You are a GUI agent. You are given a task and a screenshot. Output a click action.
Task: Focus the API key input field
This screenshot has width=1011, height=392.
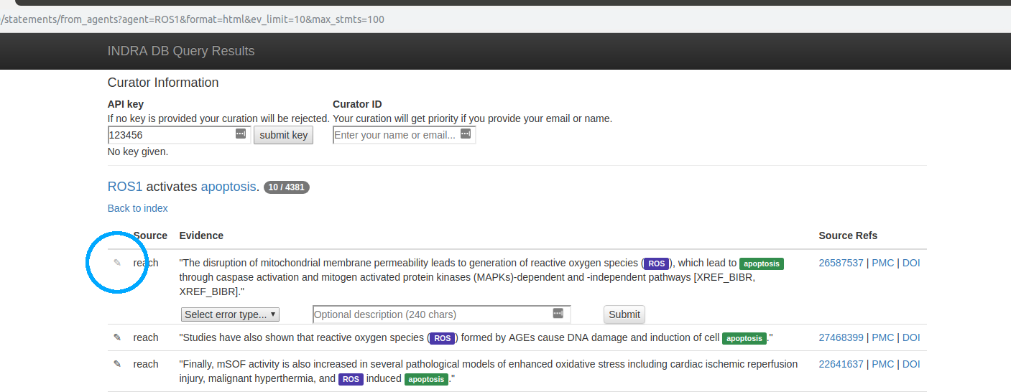coord(179,135)
